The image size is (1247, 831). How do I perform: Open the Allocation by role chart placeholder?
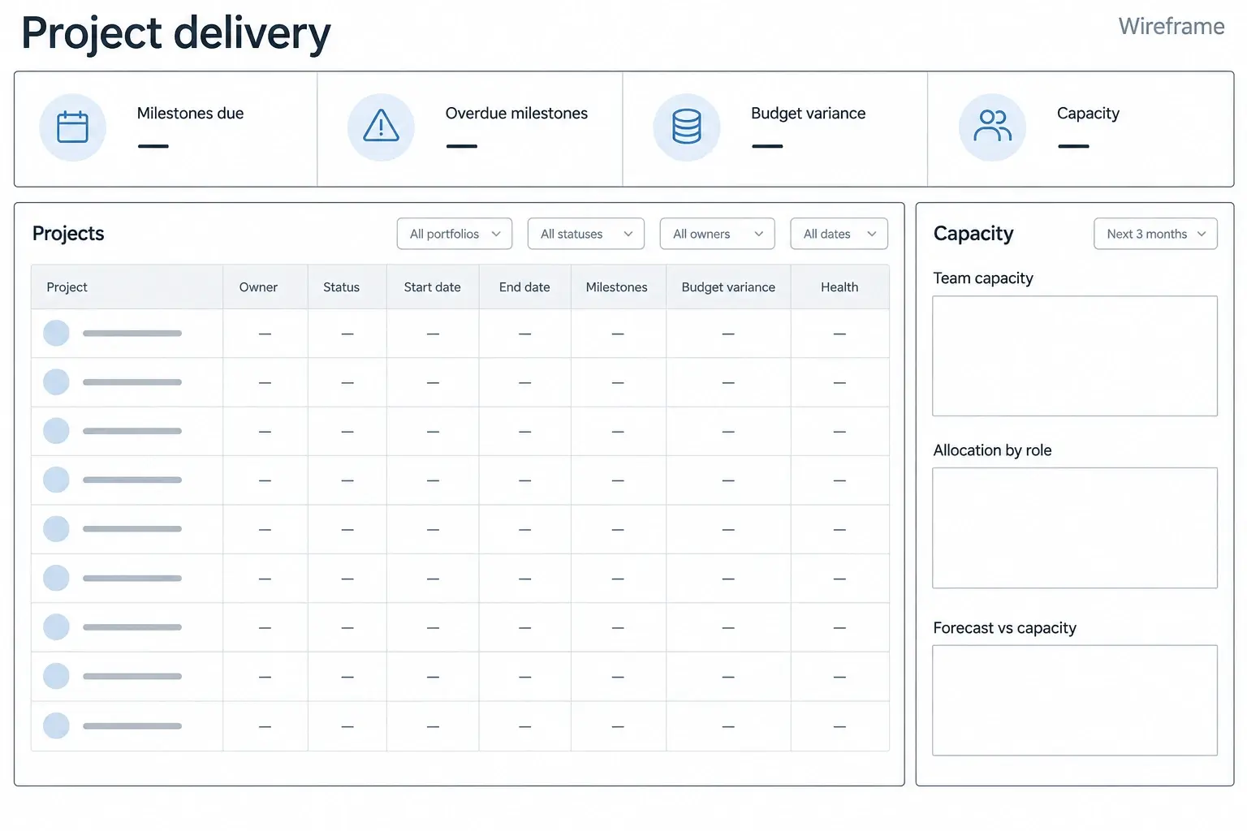click(x=1075, y=528)
